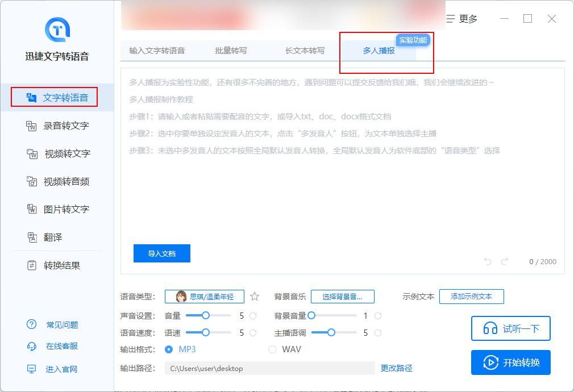
Task: Click the 添加示例文本 button
Action: click(x=472, y=297)
